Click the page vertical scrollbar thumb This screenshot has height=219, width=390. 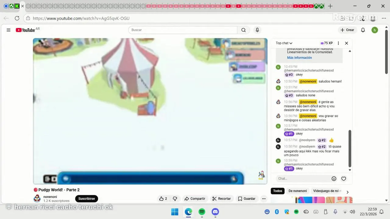tap(386, 52)
